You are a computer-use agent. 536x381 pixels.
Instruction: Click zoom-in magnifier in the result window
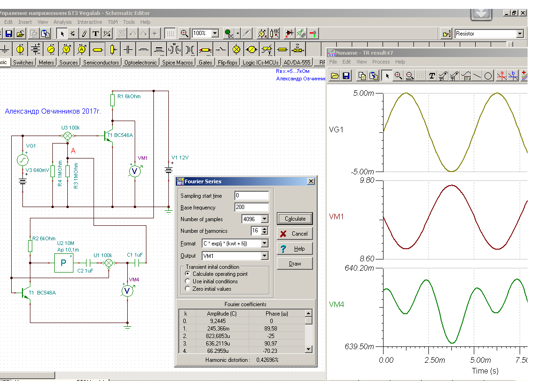click(398, 76)
